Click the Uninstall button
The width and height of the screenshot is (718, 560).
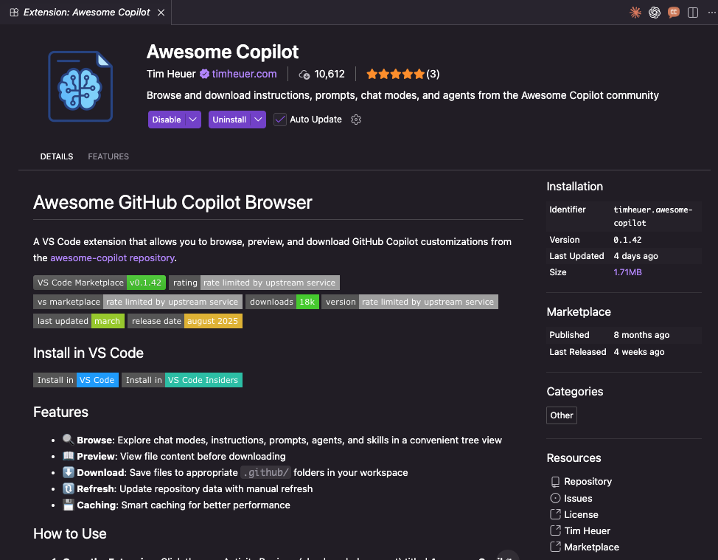point(229,120)
